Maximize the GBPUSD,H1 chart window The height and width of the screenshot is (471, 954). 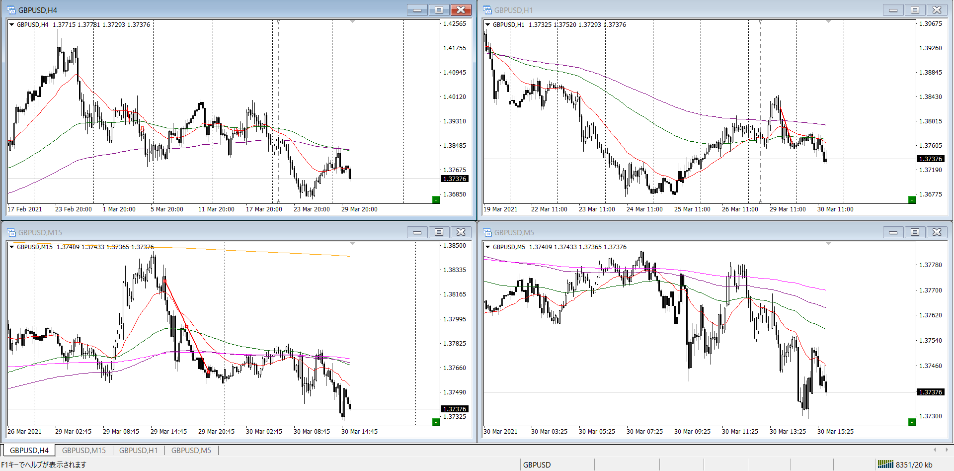(915, 10)
